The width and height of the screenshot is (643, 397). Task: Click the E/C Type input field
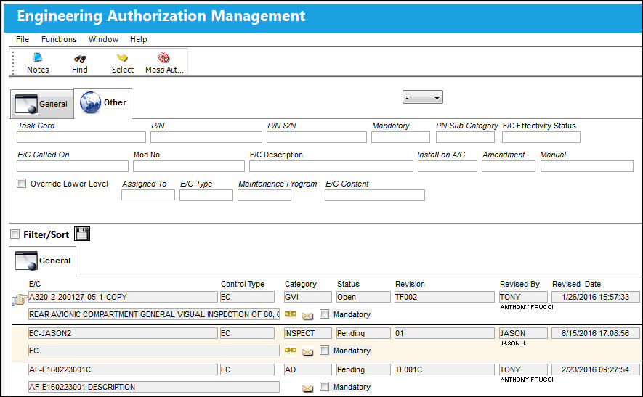click(x=206, y=195)
